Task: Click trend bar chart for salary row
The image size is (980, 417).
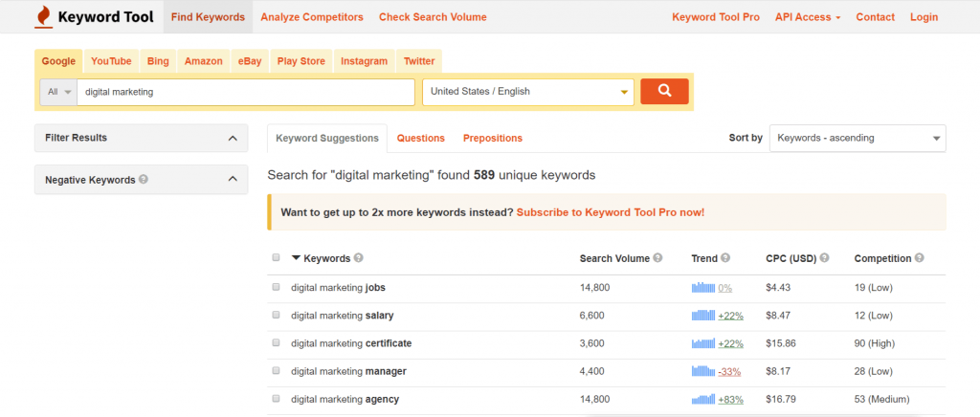Action: click(703, 316)
